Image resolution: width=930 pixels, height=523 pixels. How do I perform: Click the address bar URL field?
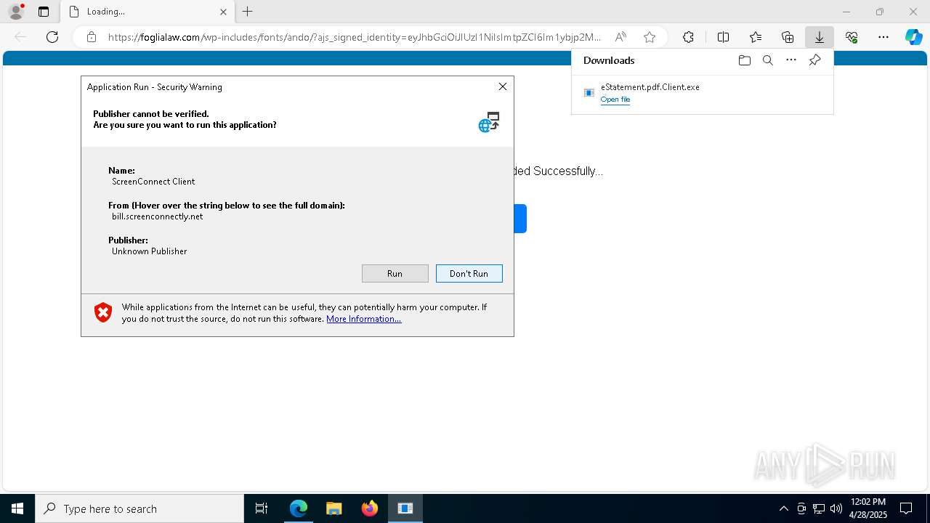(355, 37)
